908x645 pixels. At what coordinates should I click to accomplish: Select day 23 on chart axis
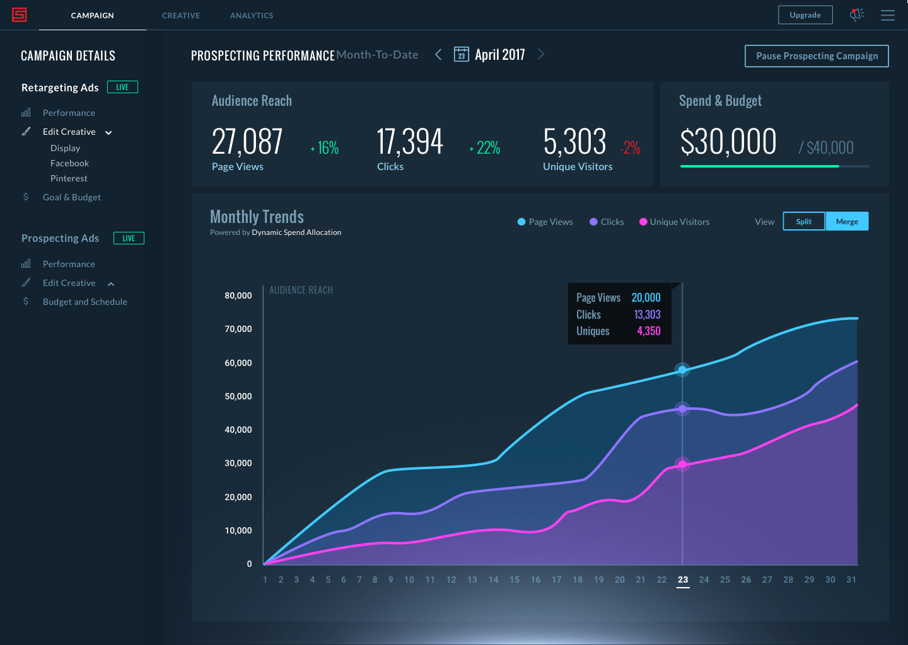(683, 579)
